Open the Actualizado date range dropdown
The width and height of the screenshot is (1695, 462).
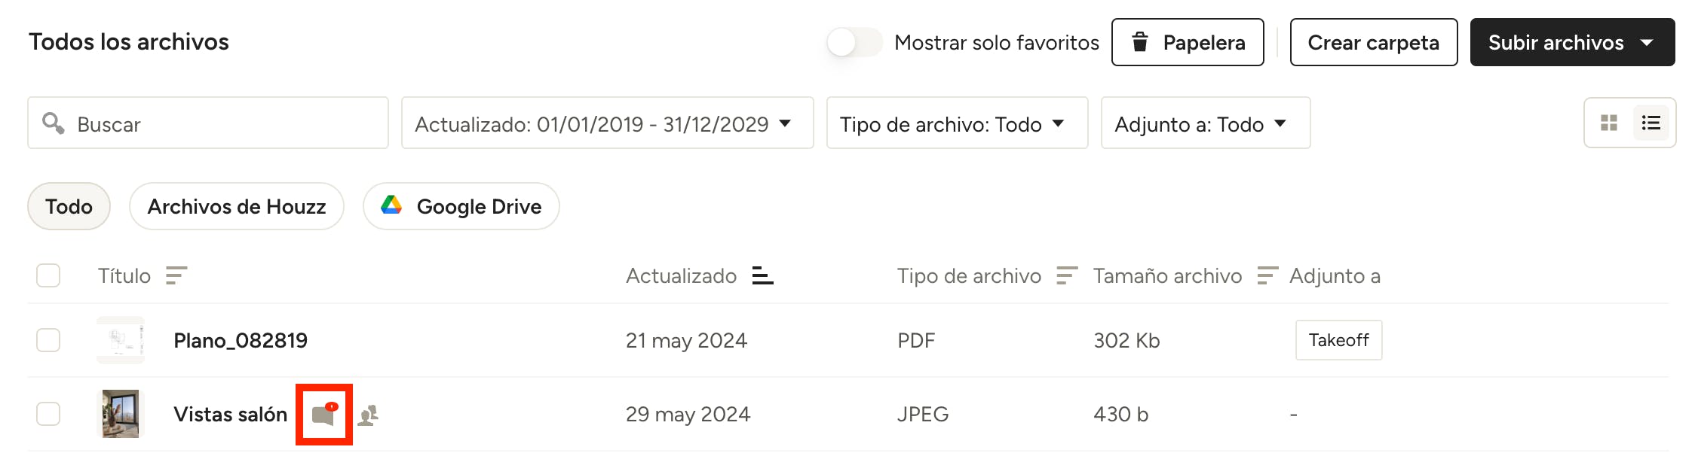pyautogui.click(x=607, y=123)
